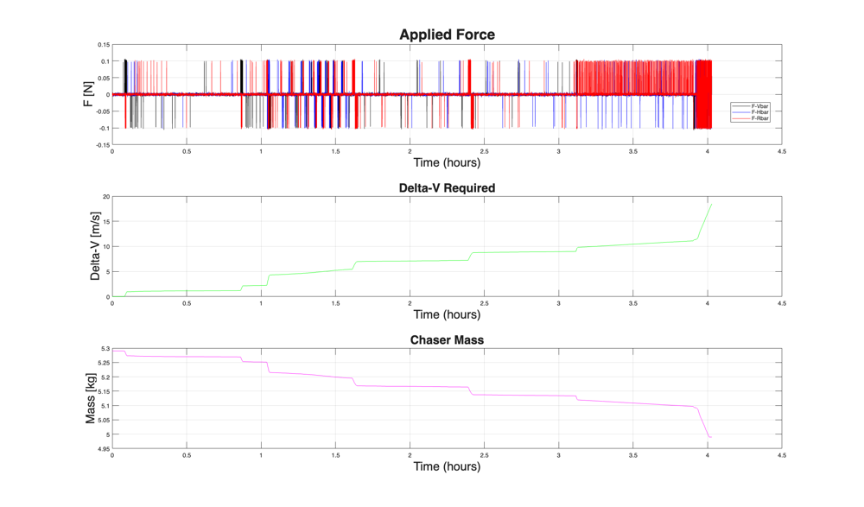864x507 pixels.
Task: Click 'Time (hours)' label under Applied Force plot
Action: click(447, 162)
